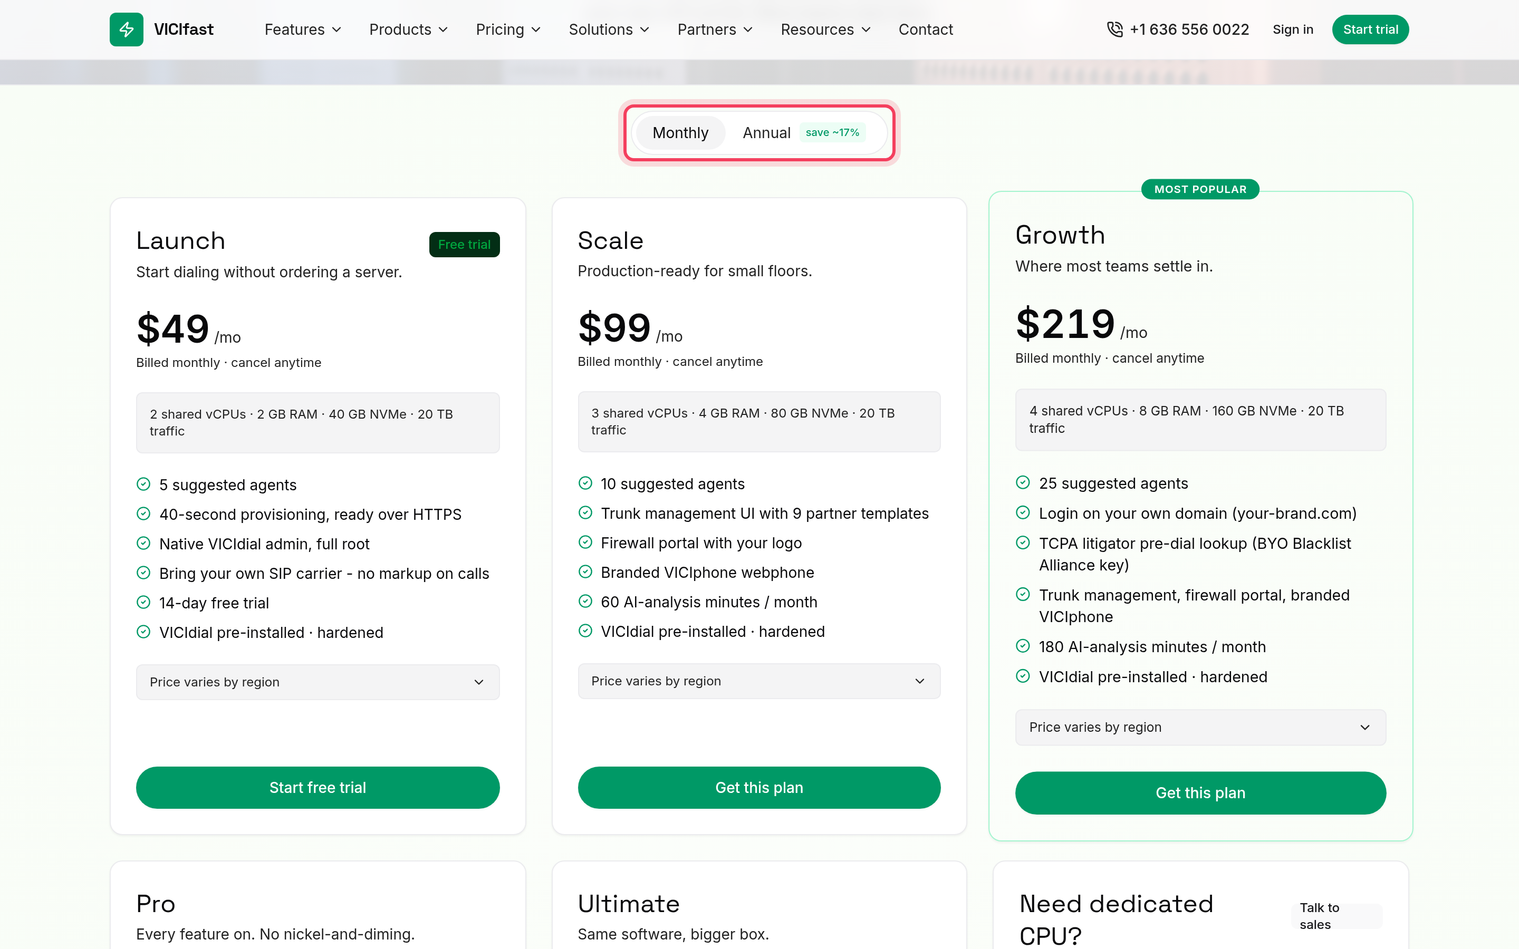
Task: Click Get this plan on Scale card
Action: coord(759,787)
